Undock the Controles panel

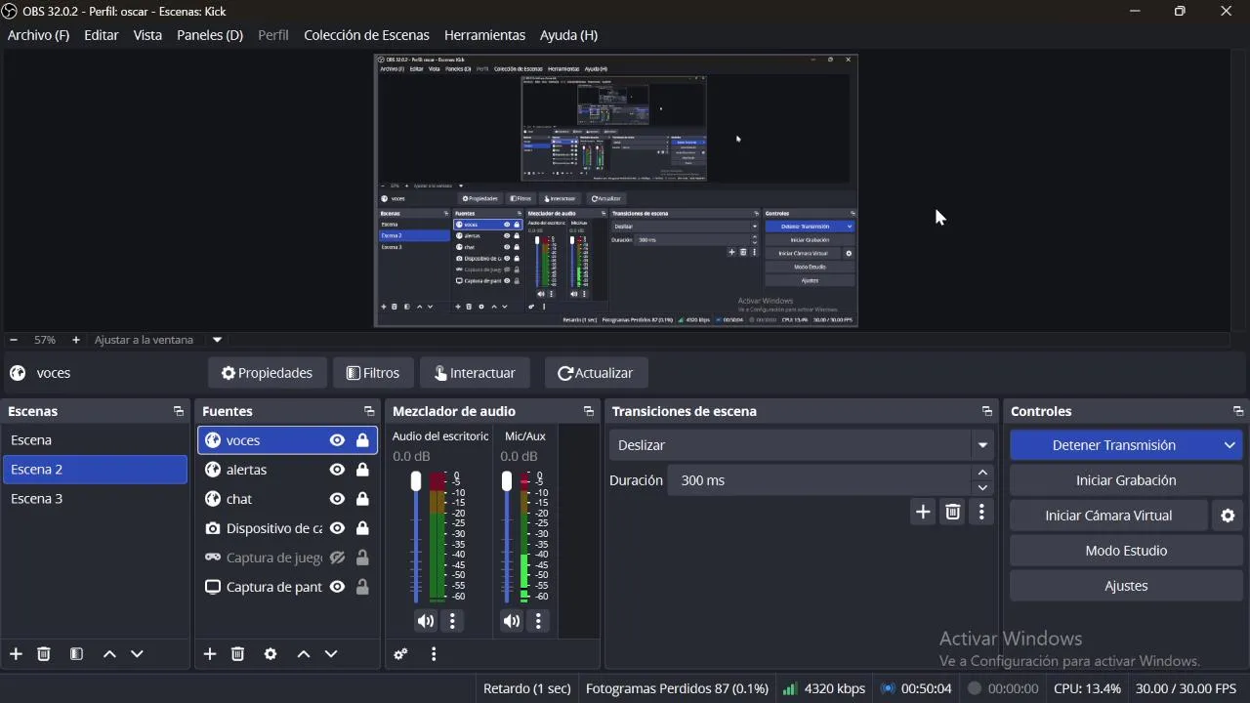pos(1237,412)
